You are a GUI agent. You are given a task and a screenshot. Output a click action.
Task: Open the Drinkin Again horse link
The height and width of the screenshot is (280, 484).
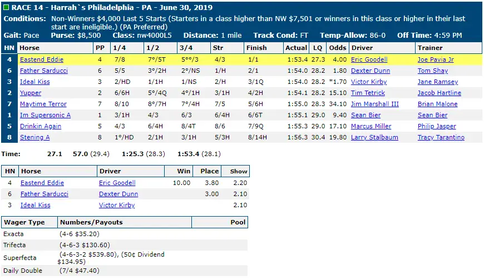[x=41, y=126]
